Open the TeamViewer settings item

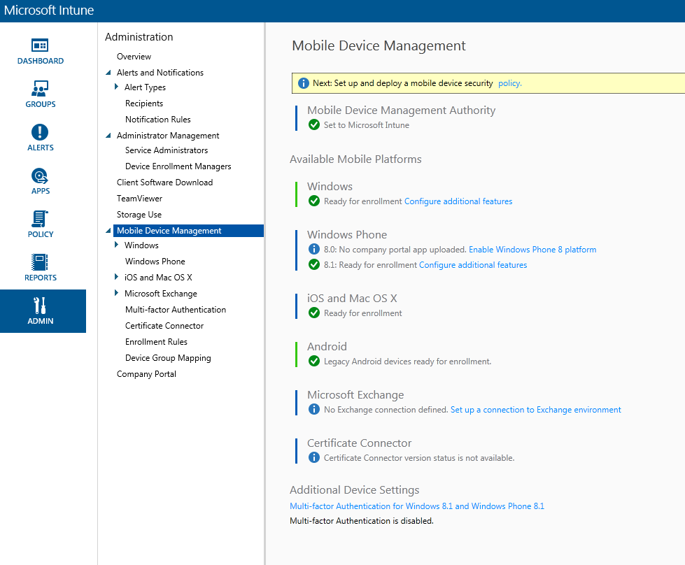[139, 199]
